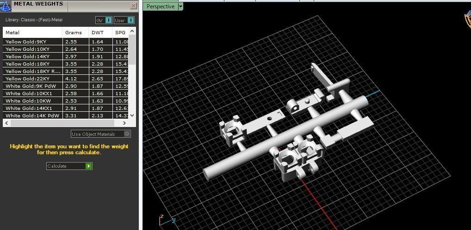Click the 4.12 grams value cell

click(75, 79)
